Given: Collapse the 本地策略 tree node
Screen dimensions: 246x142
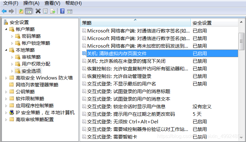Looking at the screenshot, I should (x=7, y=50).
